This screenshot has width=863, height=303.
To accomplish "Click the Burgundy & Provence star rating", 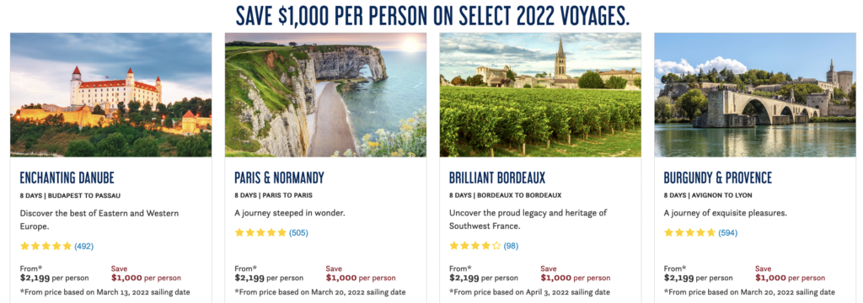I will 689,232.
